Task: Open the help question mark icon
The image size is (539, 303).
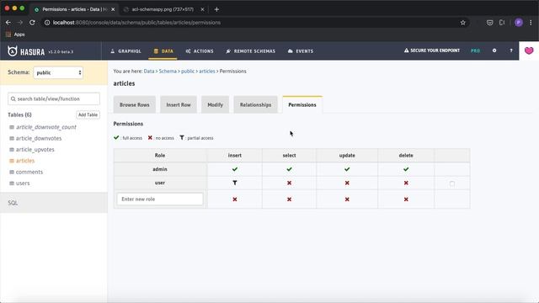Action: point(511,50)
